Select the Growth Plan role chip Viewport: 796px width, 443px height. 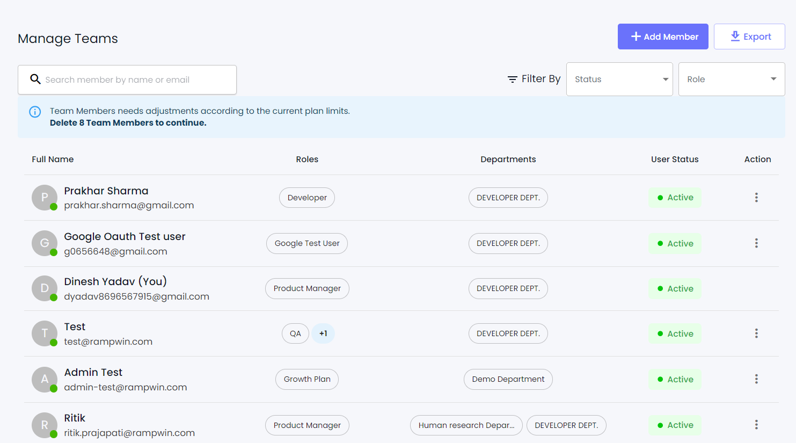pos(307,379)
